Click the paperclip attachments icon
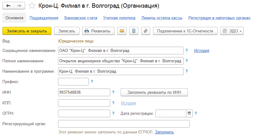This screenshot has height=138, width=259. point(145,31)
